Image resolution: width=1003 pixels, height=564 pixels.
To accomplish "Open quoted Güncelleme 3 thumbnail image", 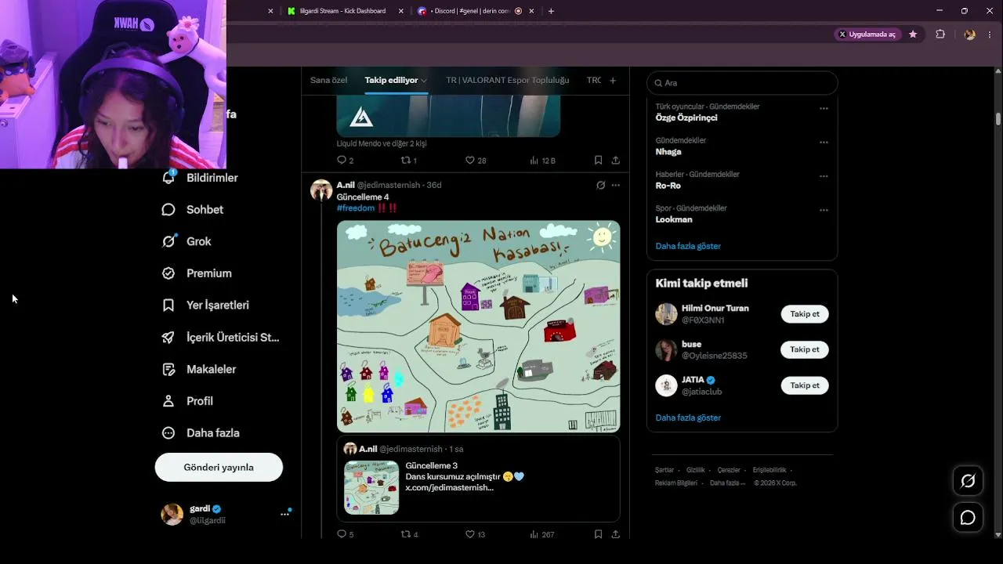I will [371, 487].
